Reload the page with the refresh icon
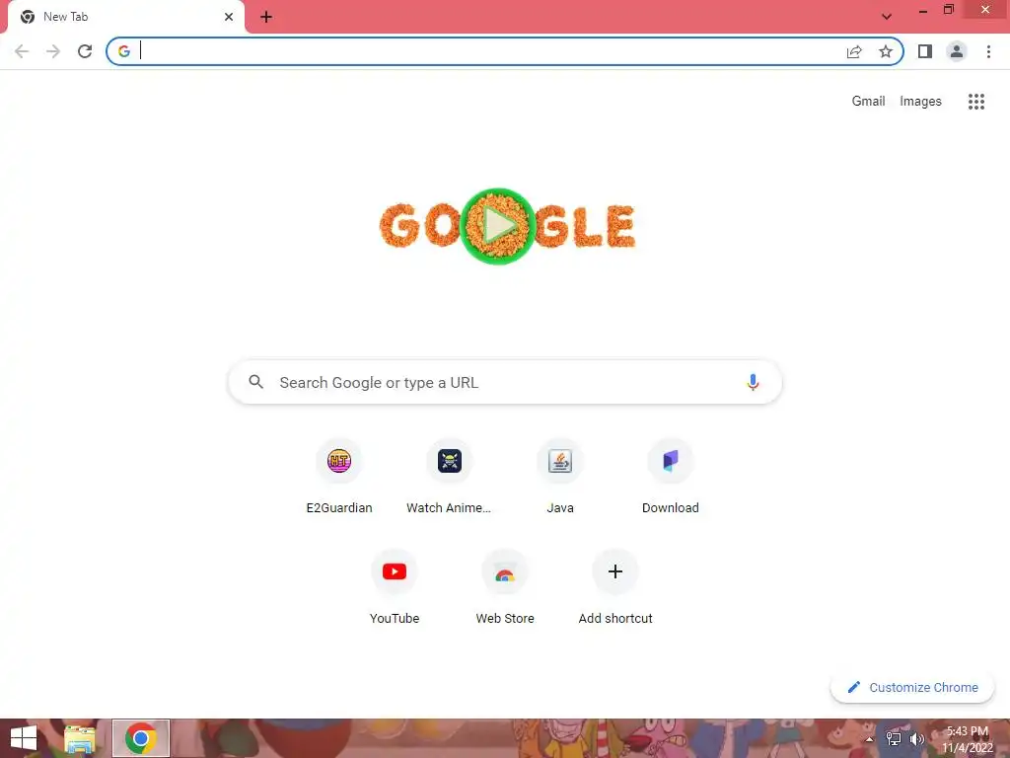This screenshot has width=1010, height=758. (x=85, y=51)
